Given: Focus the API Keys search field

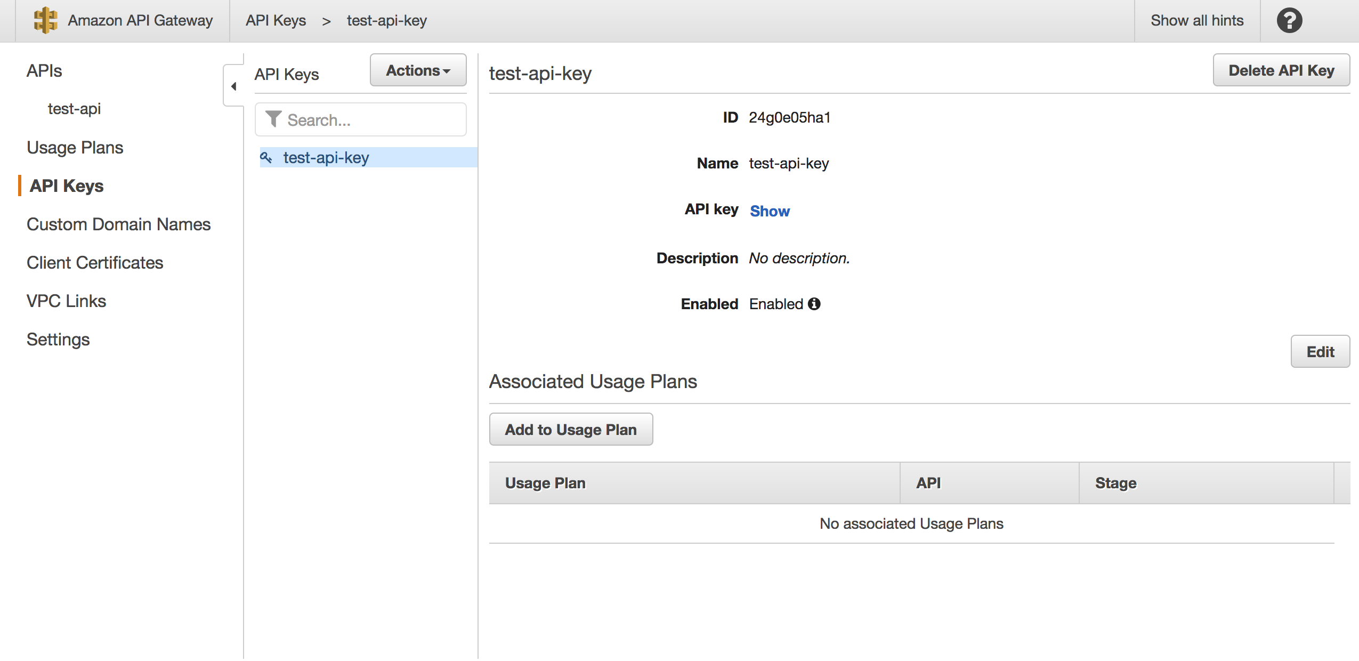Looking at the screenshot, I should click(x=373, y=120).
